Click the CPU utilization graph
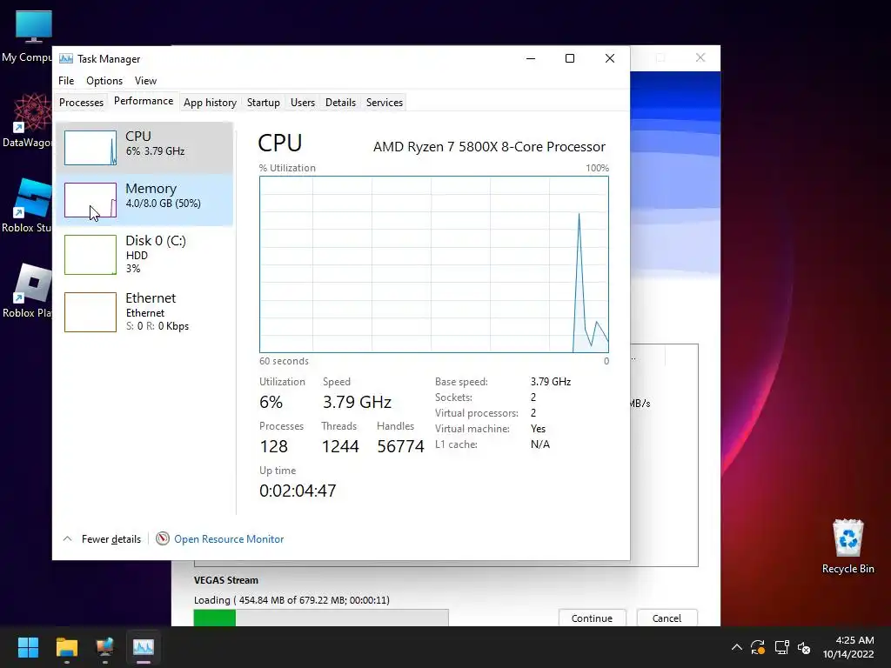The width and height of the screenshot is (891, 668). click(x=433, y=264)
